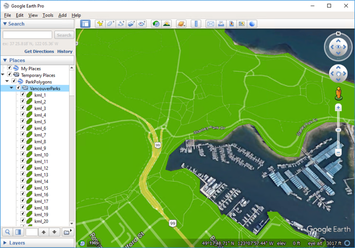
Task: Click View in Google Maps icon
Action: [x=241, y=24]
